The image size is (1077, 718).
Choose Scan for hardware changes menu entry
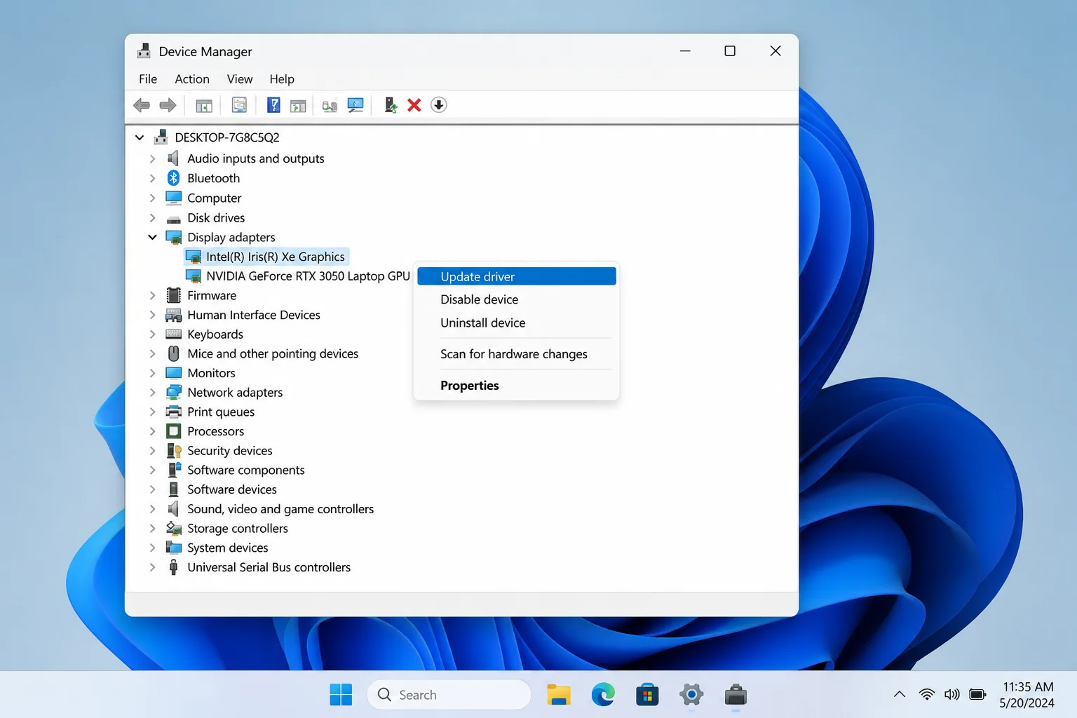[x=517, y=354]
